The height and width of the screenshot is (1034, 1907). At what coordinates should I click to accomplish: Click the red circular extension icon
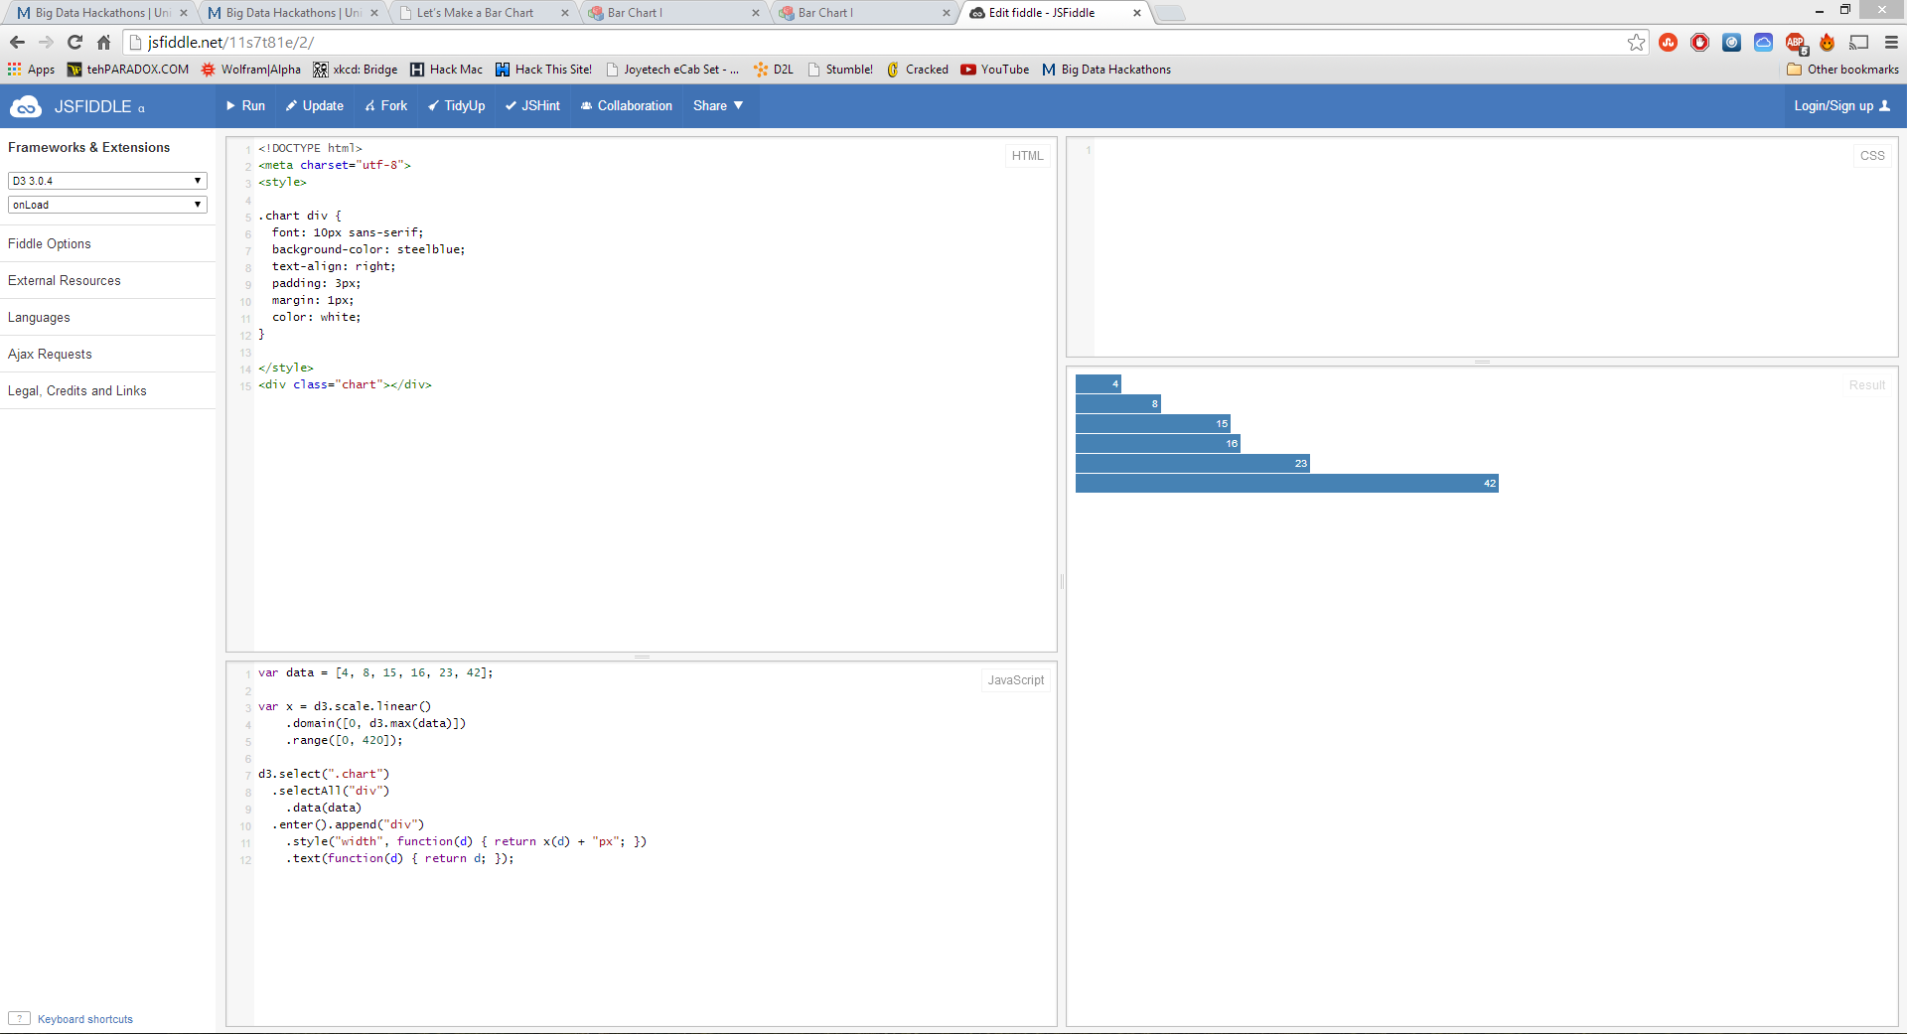[1700, 42]
